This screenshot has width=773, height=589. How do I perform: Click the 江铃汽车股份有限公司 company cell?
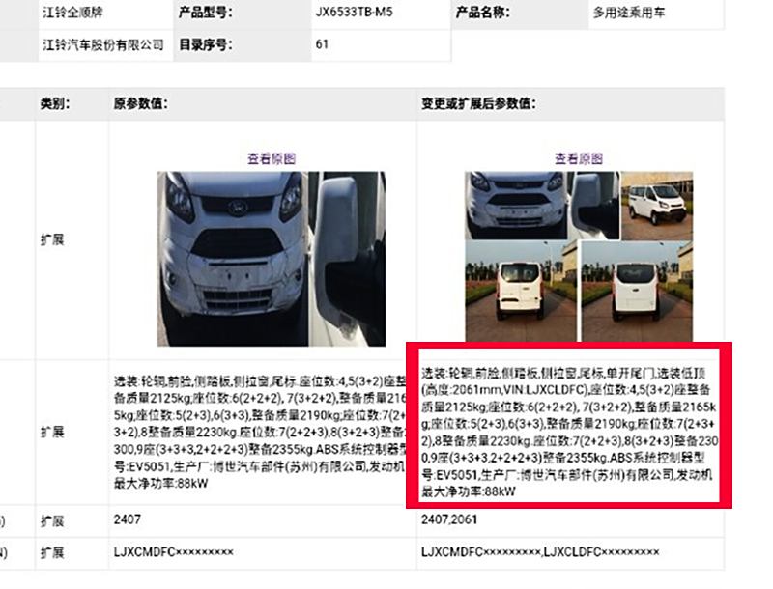(x=103, y=44)
